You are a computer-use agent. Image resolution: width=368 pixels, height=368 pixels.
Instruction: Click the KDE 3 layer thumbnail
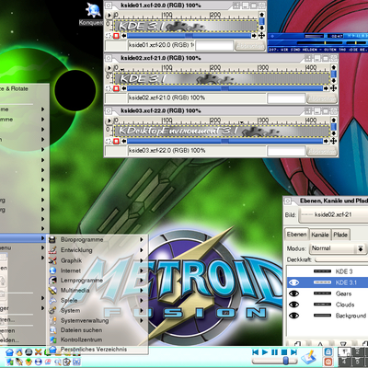click(322, 271)
